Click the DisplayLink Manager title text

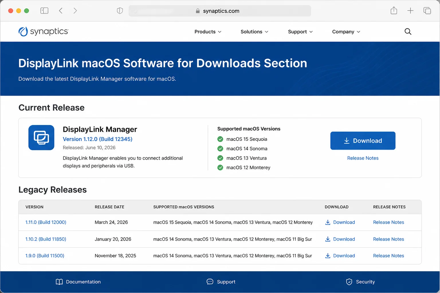click(100, 129)
